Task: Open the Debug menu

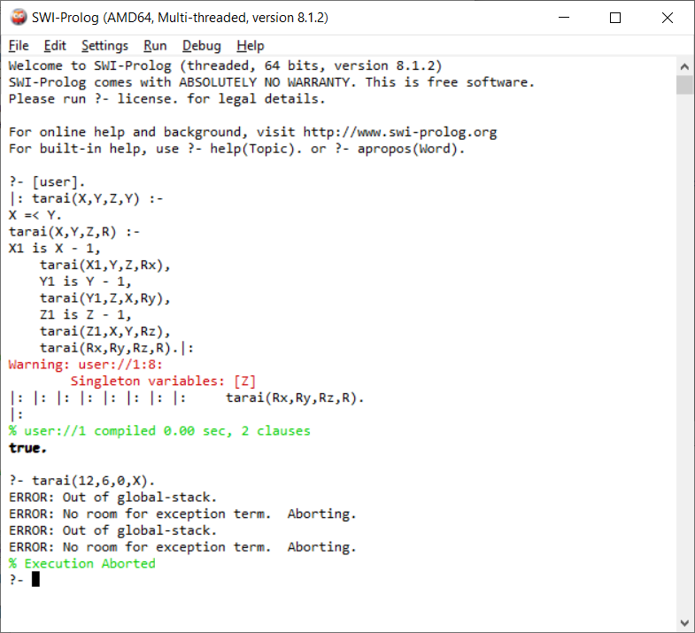Action: coord(201,46)
